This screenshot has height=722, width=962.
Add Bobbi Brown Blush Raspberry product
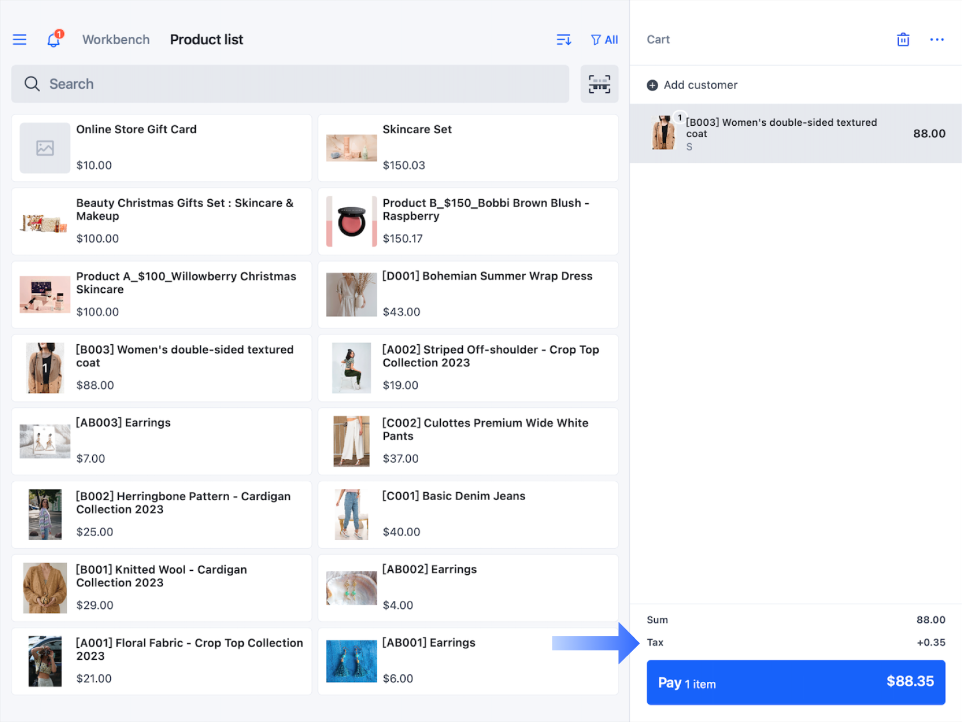pyautogui.click(x=468, y=221)
